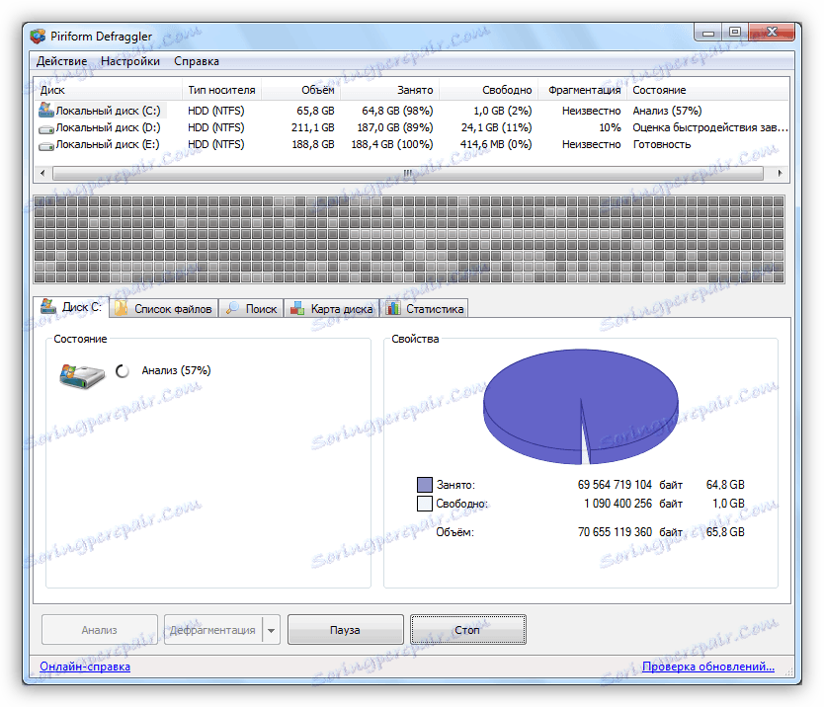Click the Занято purple color swatch
Image resolution: width=824 pixels, height=707 pixels.
(424, 484)
